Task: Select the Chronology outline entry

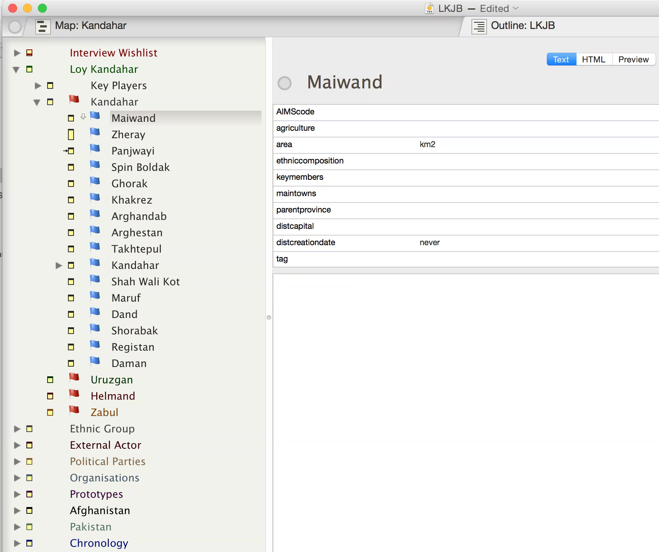Action: click(x=99, y=543)
